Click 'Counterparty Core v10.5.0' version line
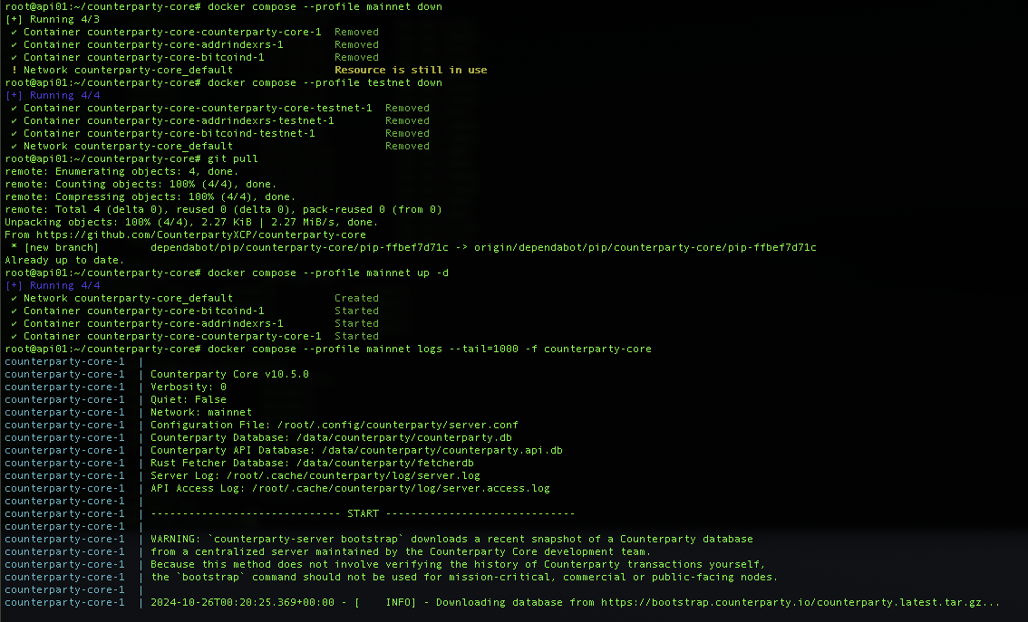 [x=229, y=374]
